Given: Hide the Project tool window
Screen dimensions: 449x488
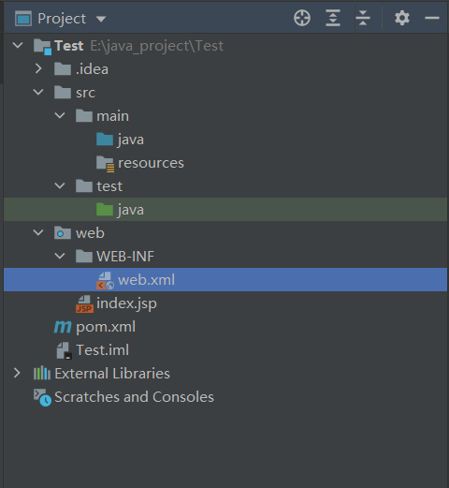Looking at the screenshot, I should (x=432, y=18).
